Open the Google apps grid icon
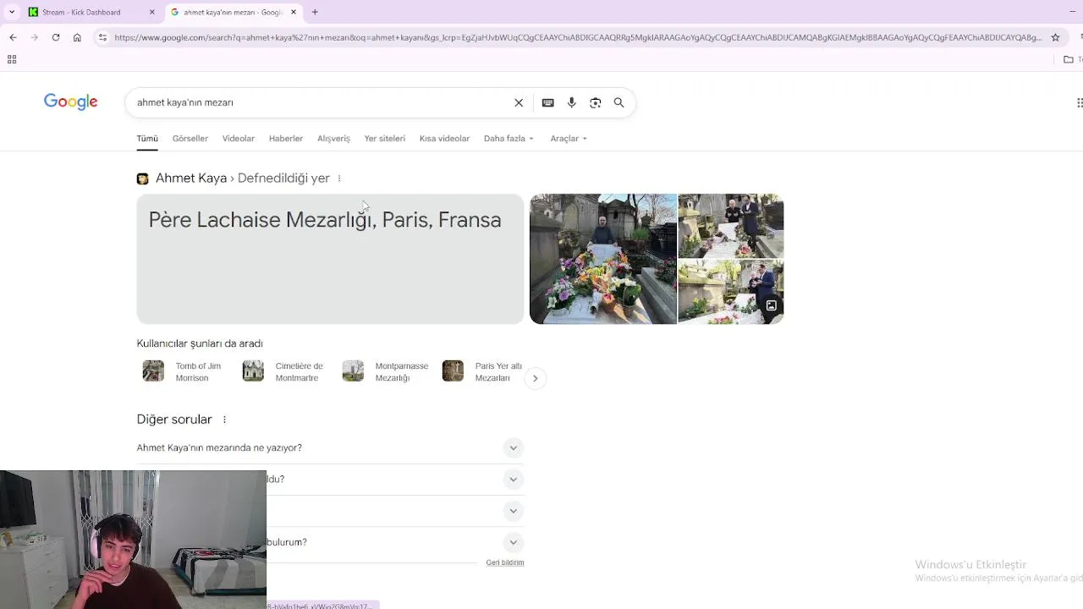This screenshot has width=1083, height=609. [1079, 102]
